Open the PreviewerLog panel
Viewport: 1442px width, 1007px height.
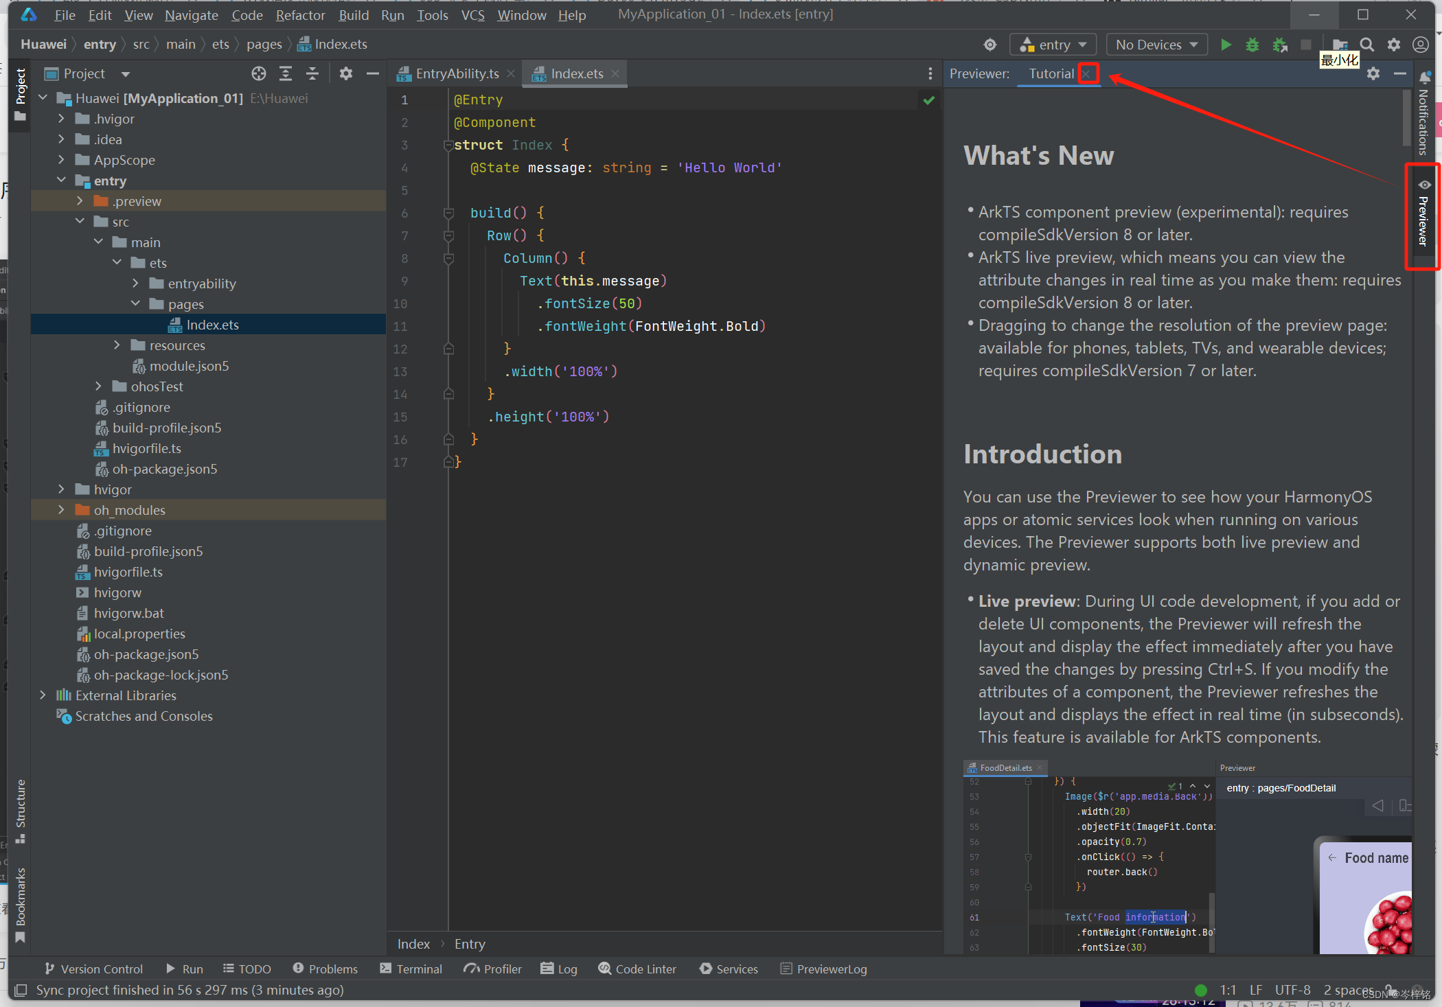(824, 969)
